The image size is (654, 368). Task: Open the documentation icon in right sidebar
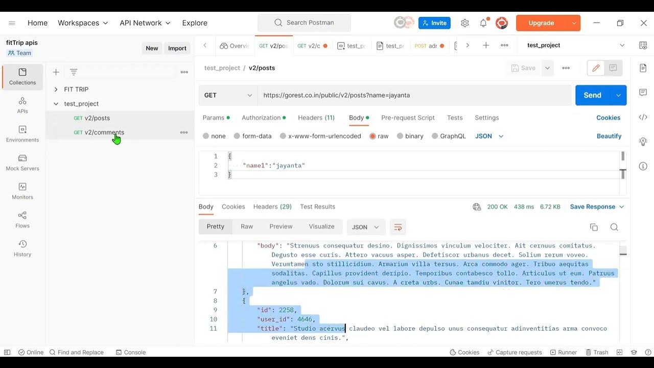643,68
